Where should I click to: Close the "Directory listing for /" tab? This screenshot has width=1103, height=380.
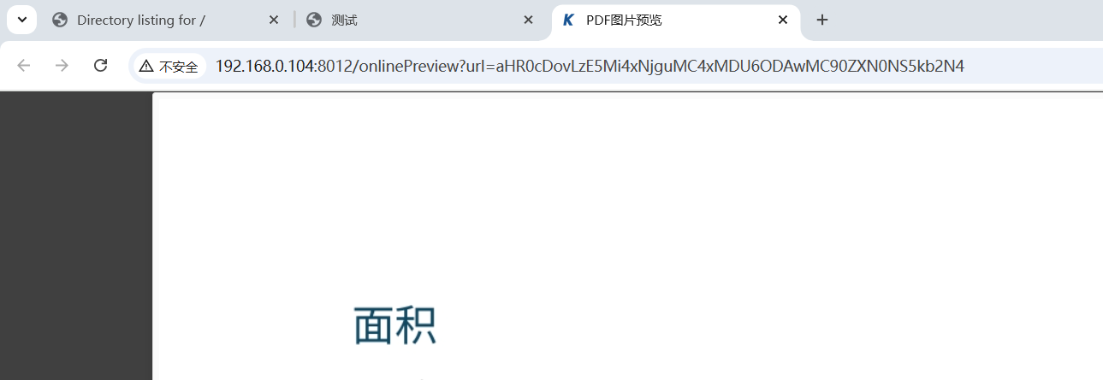[x=273, y=20]
